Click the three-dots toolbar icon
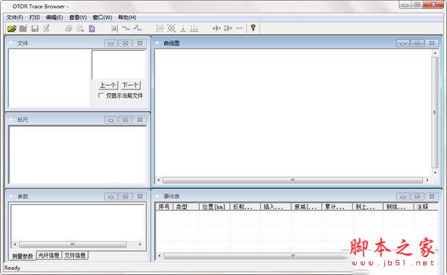The height and width of the screenshot is (275, 447). pos(240,28)
